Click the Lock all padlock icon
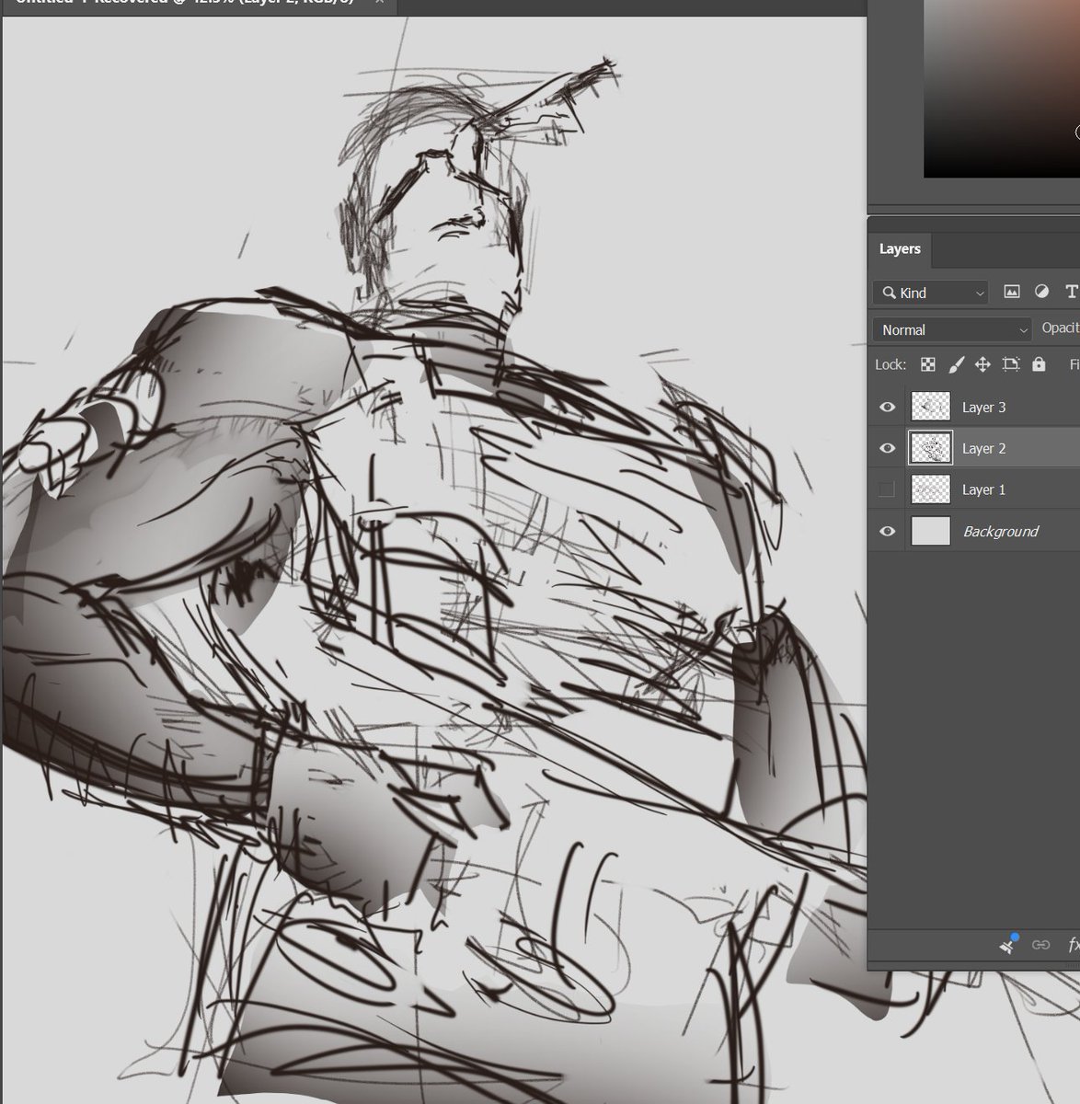This screenshot has width=1080, height=1104. tap(1039, 364)
